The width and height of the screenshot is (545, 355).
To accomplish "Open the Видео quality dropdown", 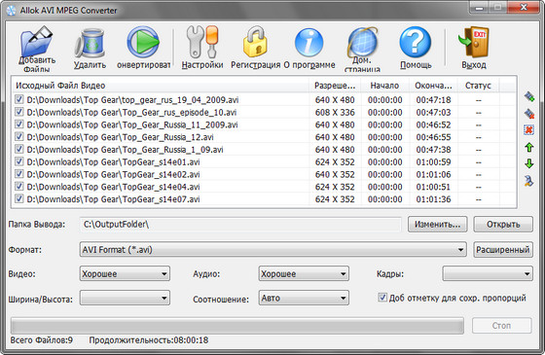I will point(125,273).
